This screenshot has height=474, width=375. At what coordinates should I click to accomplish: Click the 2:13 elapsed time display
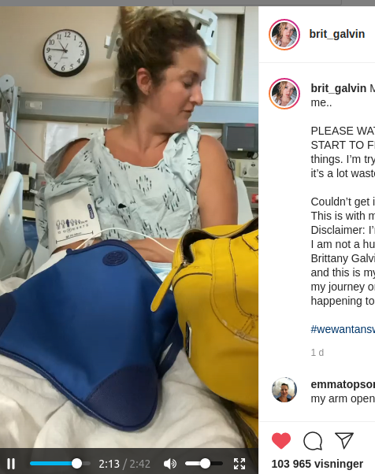tap(109, 464)
